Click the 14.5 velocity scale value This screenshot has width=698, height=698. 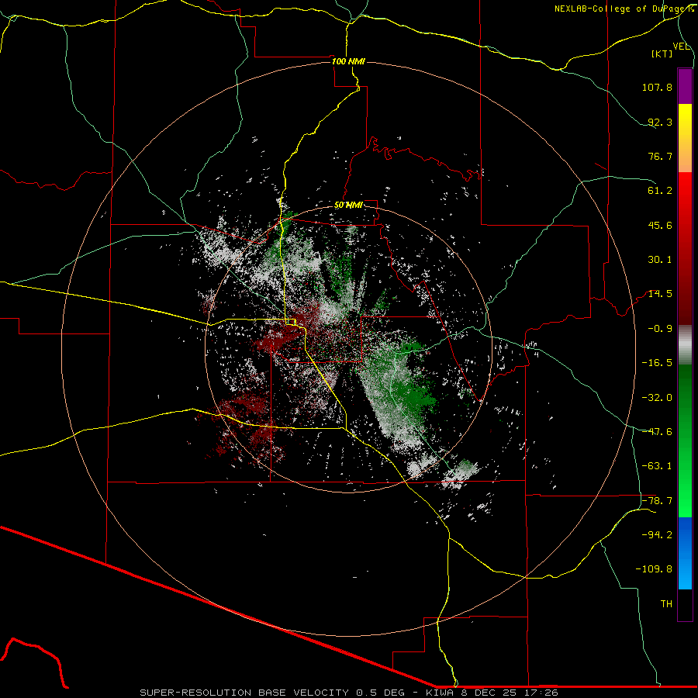click(x=660, y=294)
